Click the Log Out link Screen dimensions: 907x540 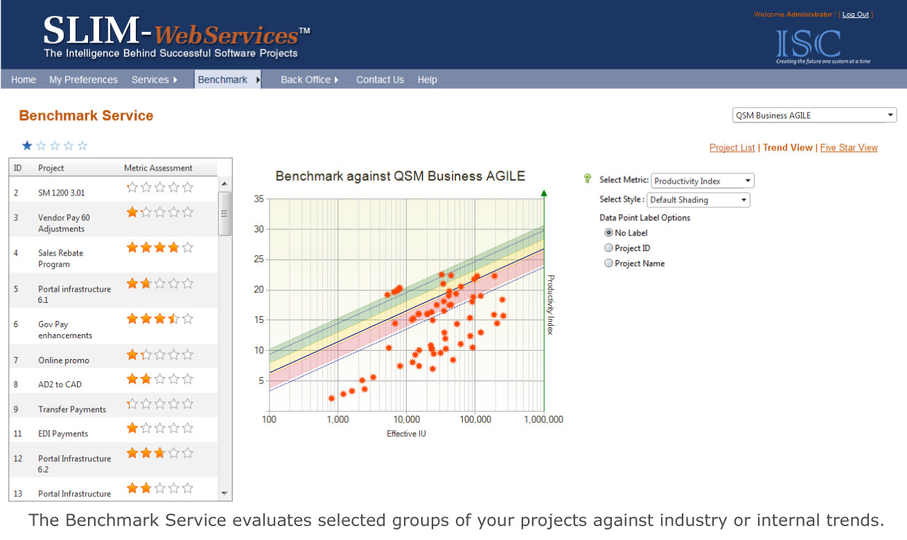tap(855, 15)
